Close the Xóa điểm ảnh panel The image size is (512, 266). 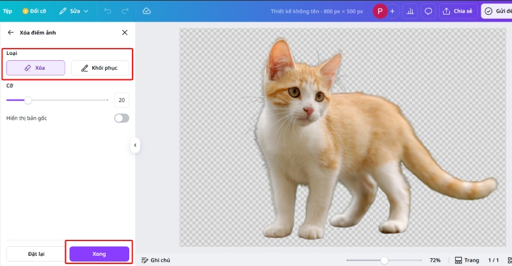pos(124,32)
